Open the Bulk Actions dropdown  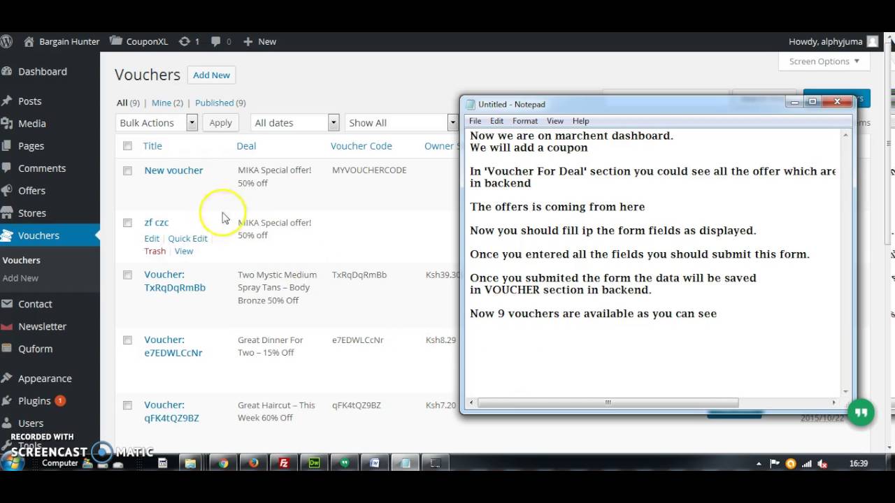[x=157, y=122]
